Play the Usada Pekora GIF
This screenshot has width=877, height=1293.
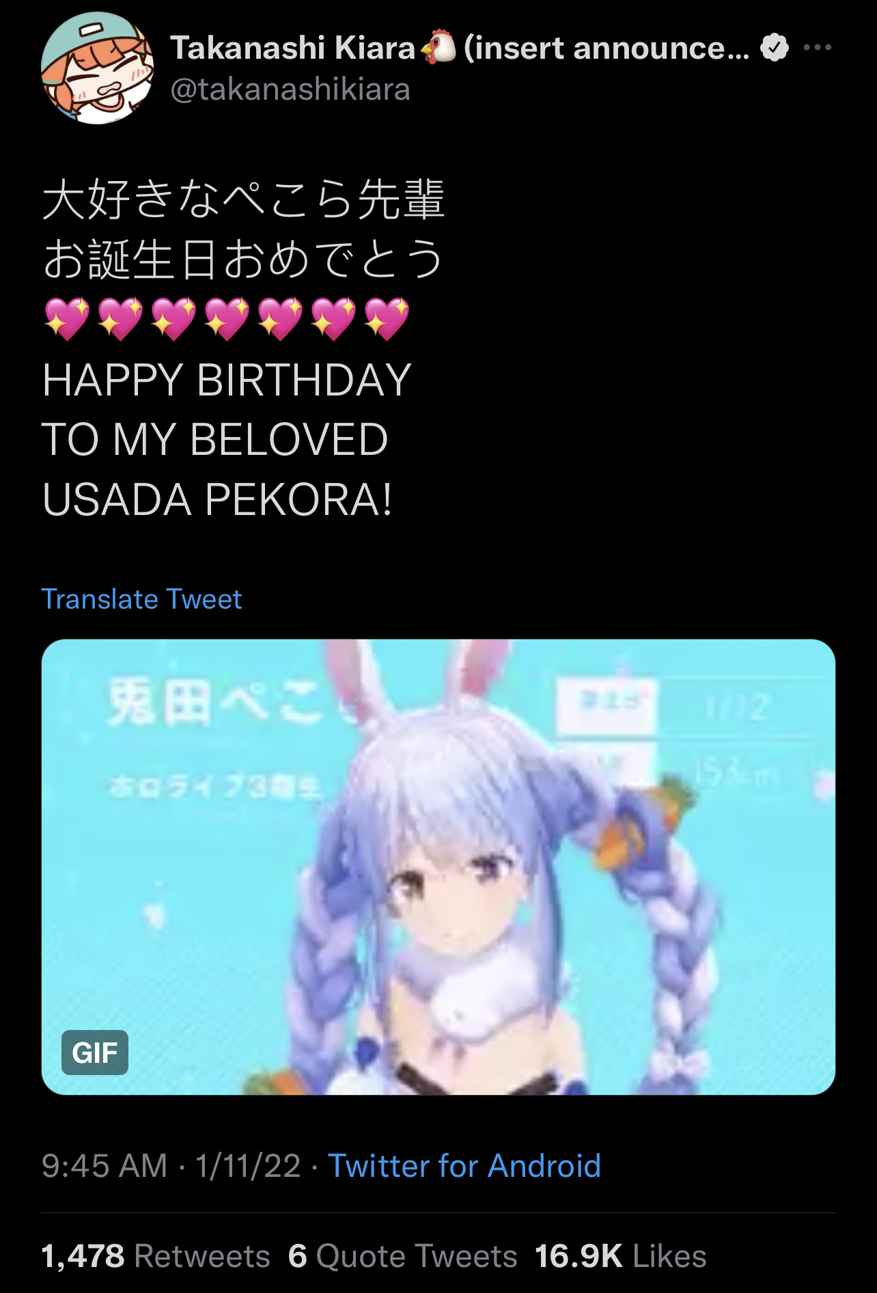click(439, 867)
